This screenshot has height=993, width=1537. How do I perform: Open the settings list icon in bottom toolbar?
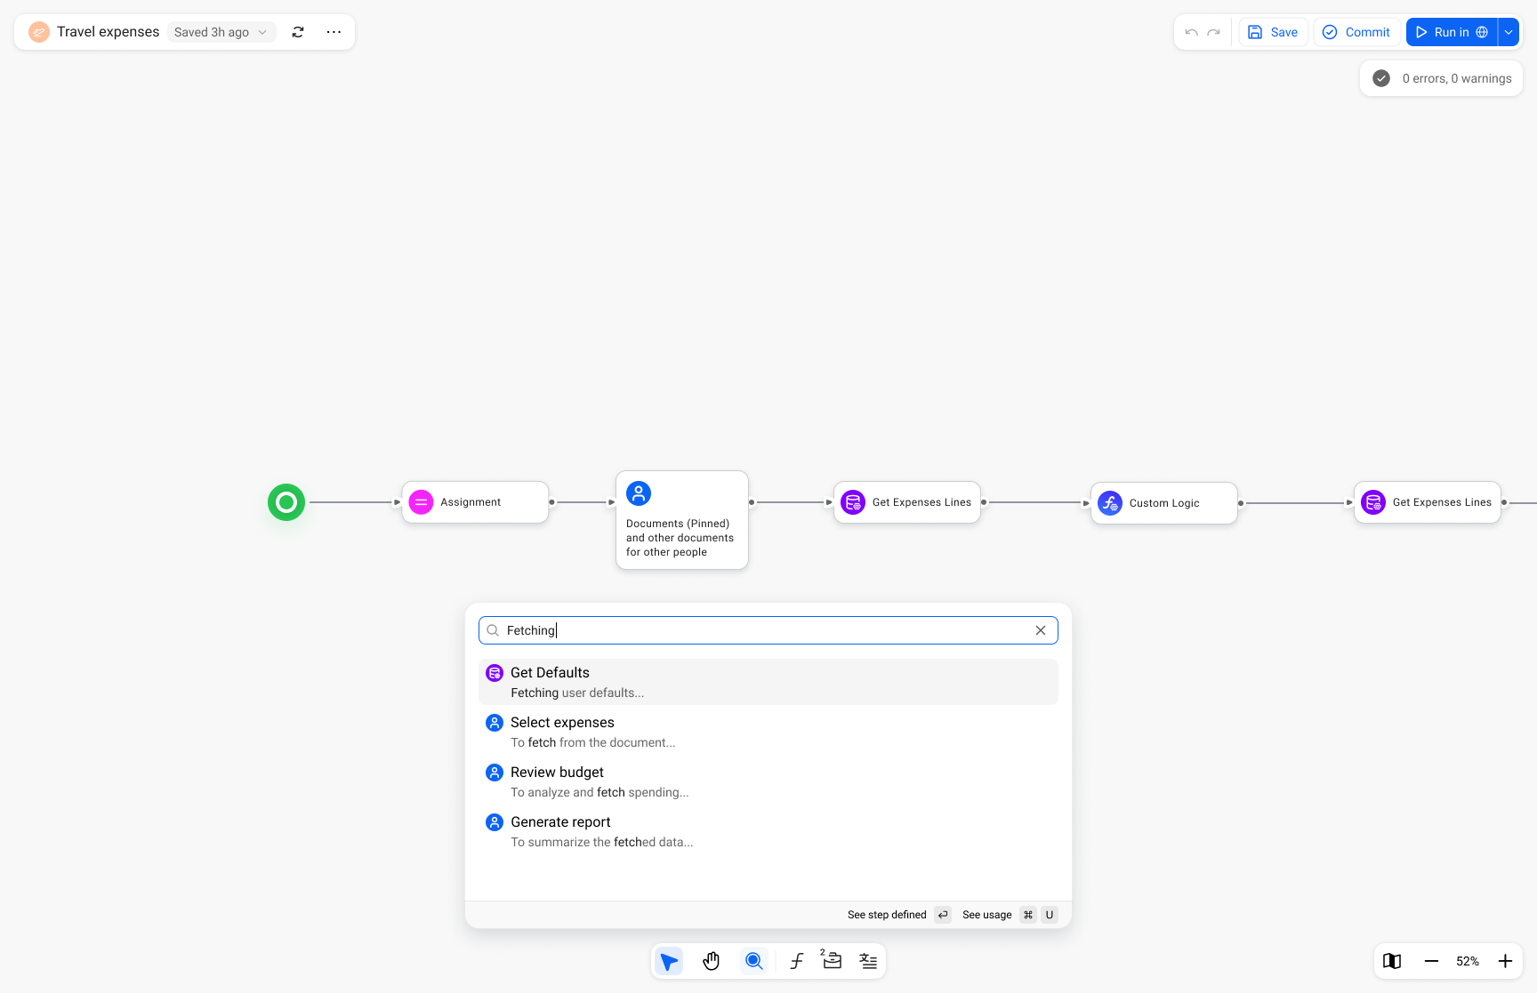tap(868, 961)
